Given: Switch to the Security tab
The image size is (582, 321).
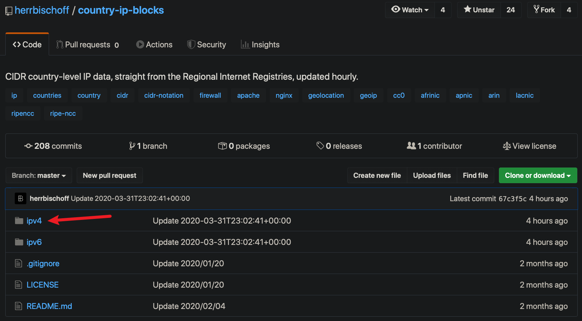Looking at the screenshot, I should [207, 45].
